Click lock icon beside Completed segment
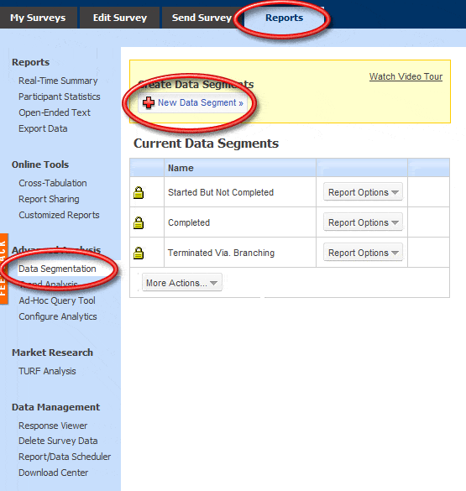 [x=139, y=223]
